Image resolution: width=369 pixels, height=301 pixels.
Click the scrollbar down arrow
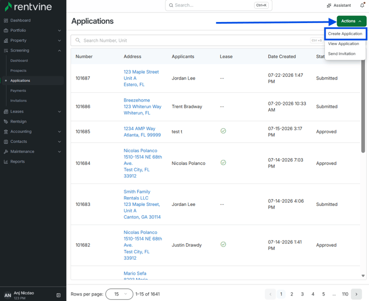(363, 276)
